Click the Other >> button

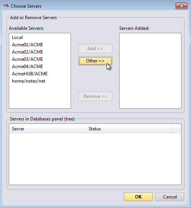pos(95,61)
